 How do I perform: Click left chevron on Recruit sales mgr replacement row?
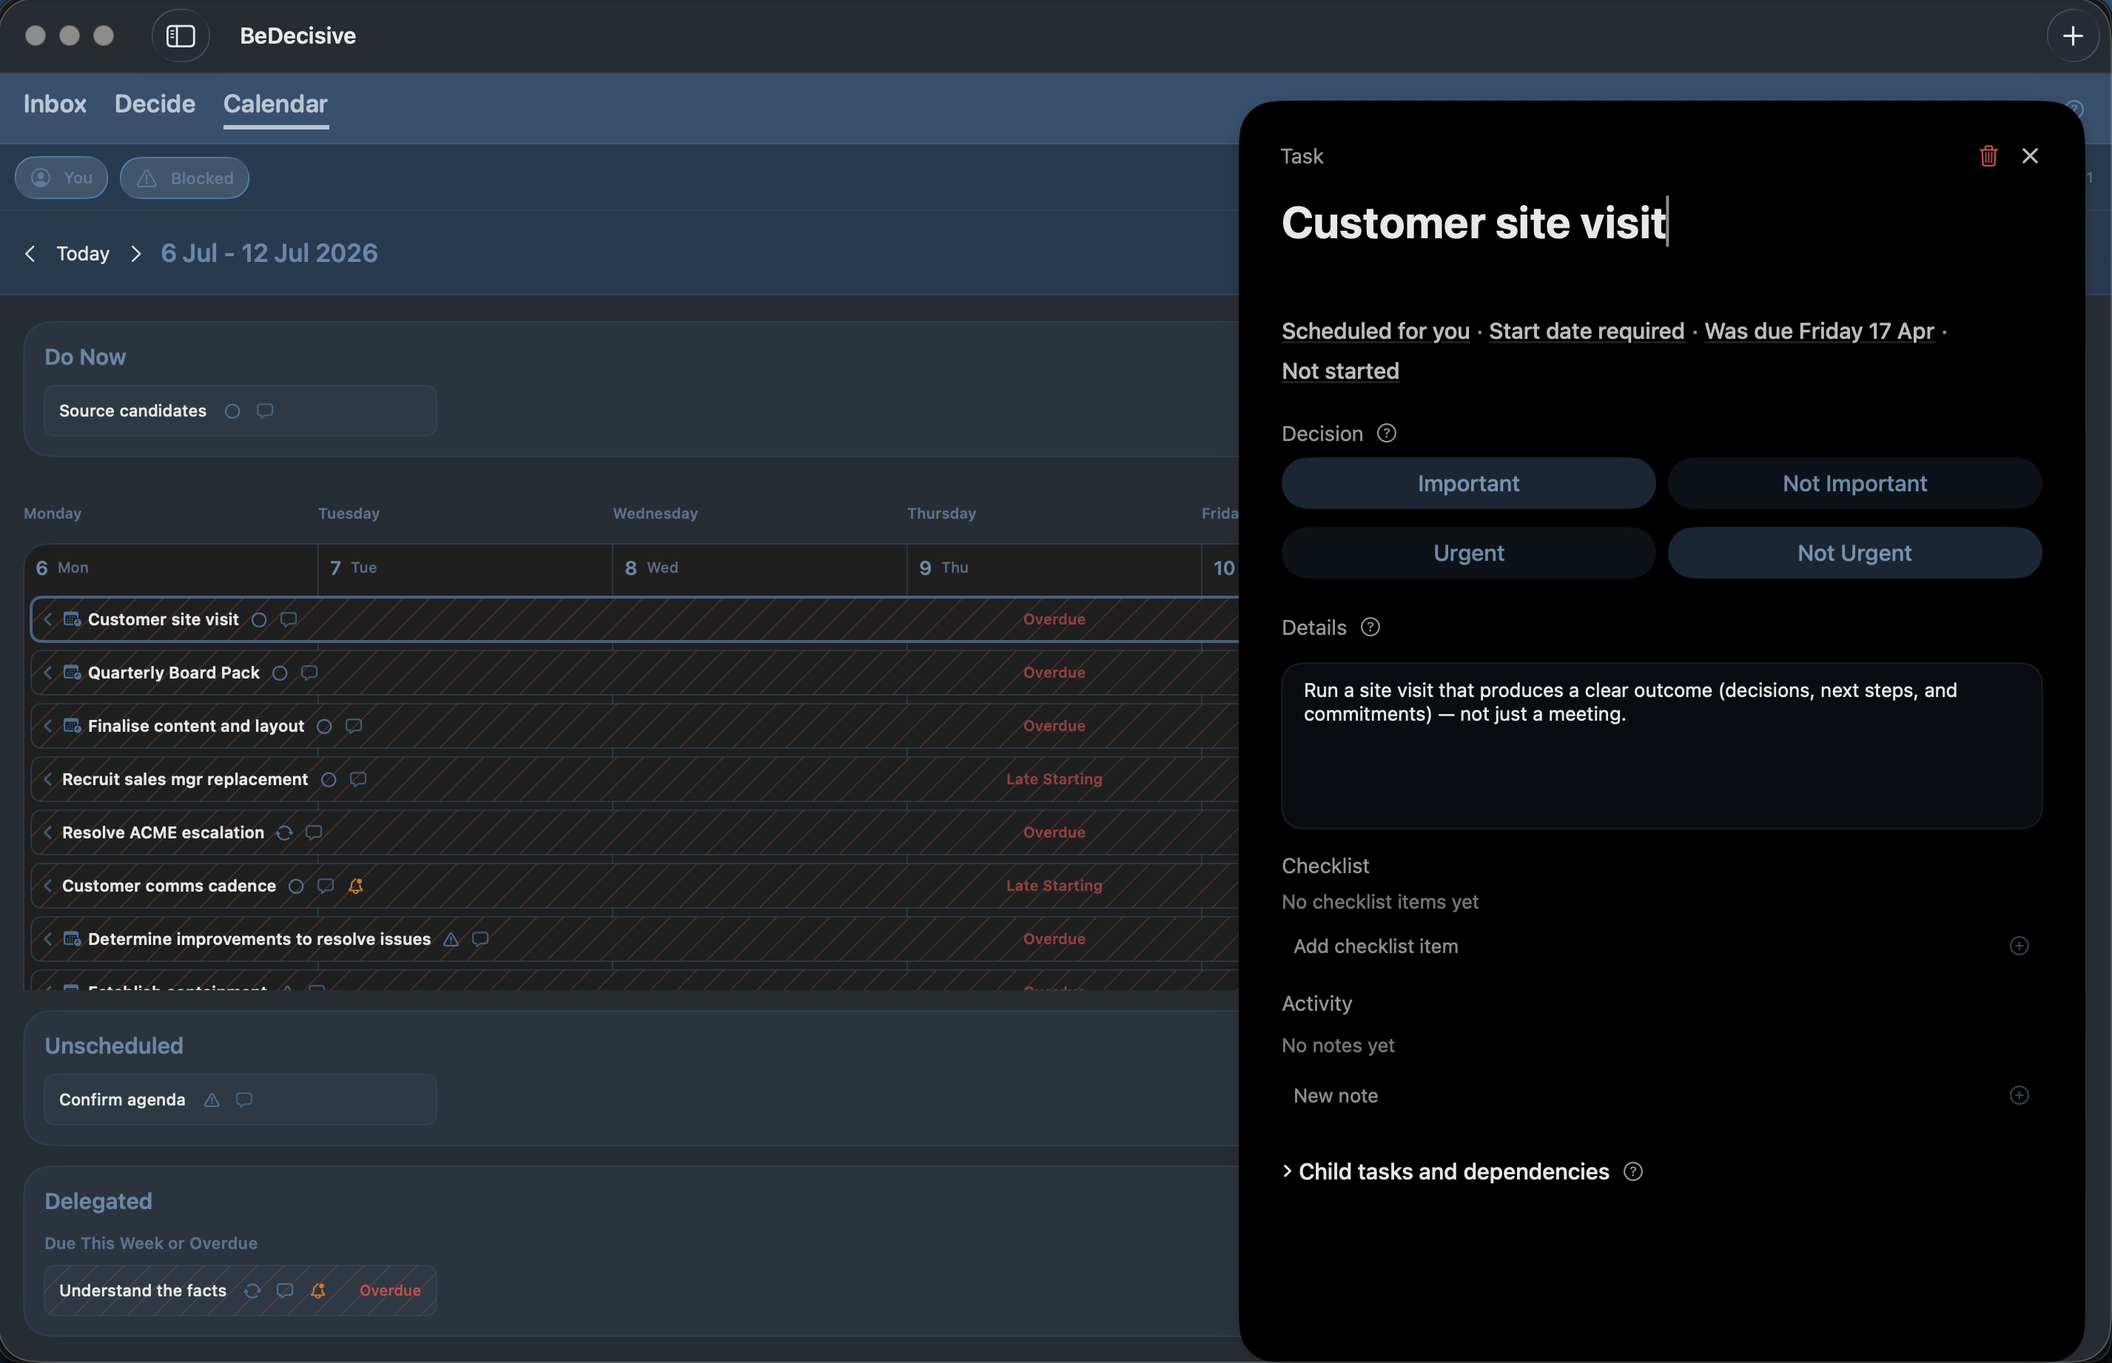pos(48,780)
